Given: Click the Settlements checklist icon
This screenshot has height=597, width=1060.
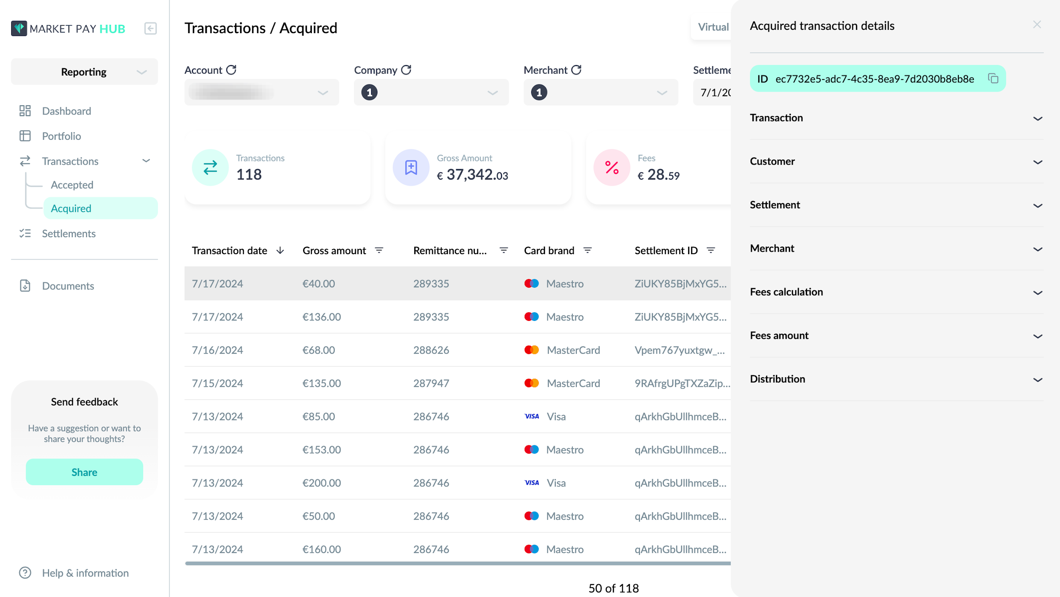Looking at the screenshot, I should [25, 233].
